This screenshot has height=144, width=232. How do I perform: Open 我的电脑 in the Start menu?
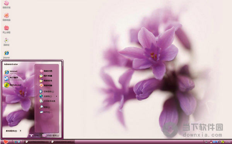point(46,86)
